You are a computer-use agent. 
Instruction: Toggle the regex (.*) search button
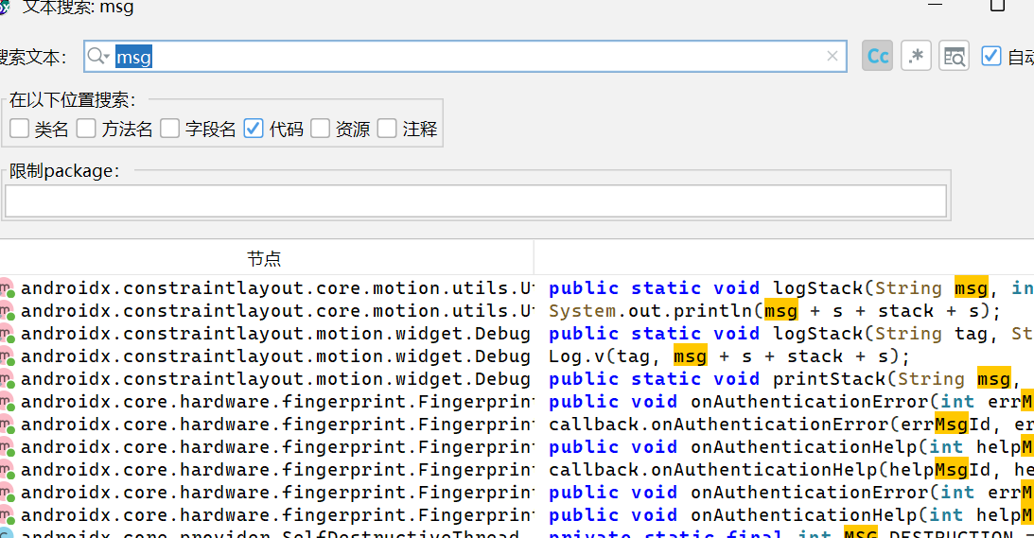tap(916, 56)
